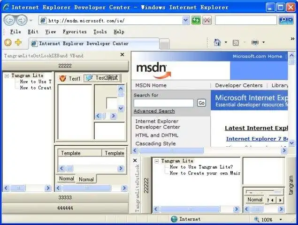Stop loading with the red X icon

pos(207,20)
